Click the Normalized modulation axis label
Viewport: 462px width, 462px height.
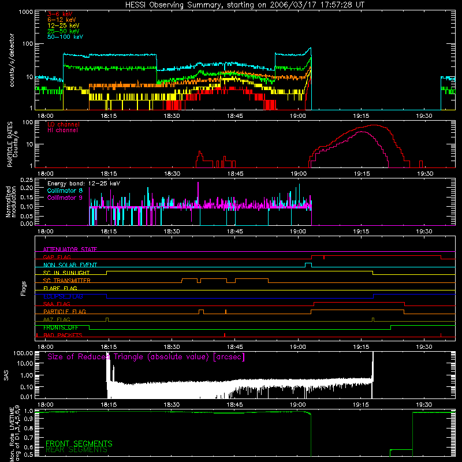point(10,202)
